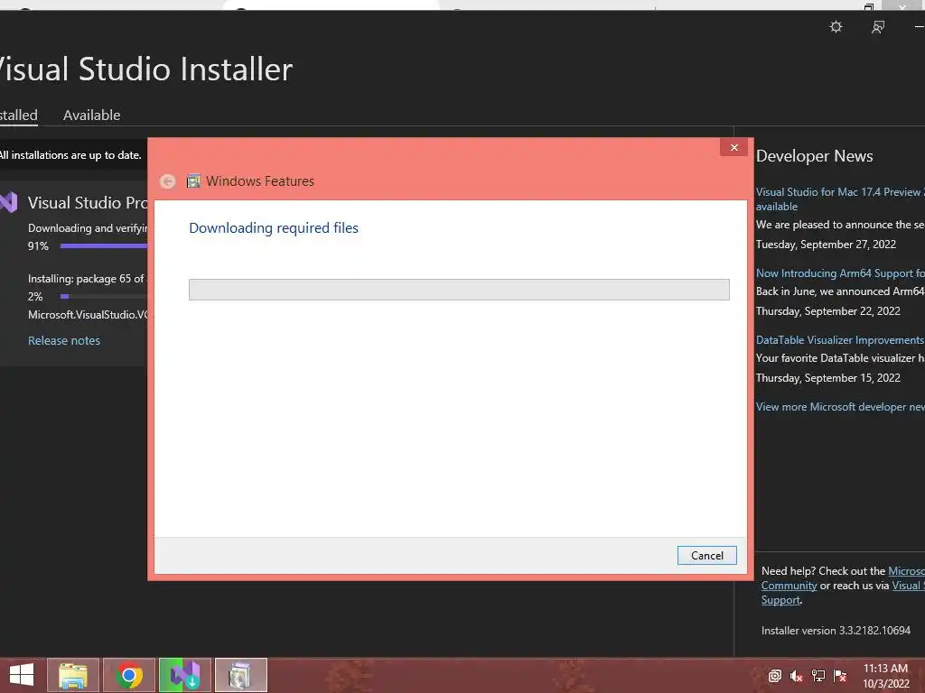Open Now Introducing Arm64 Support article
Image resolution: width=925 pixels, height=693 pixels.
point(840,273)
